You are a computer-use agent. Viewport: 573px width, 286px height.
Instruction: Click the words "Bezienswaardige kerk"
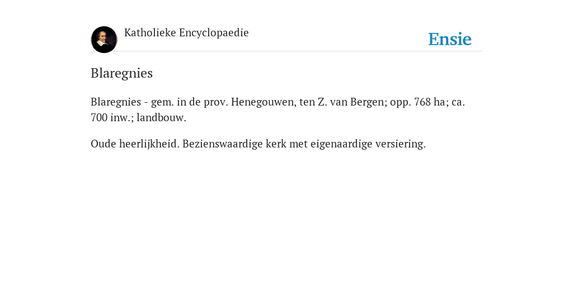pyautogui.click(x=234, y=144)
